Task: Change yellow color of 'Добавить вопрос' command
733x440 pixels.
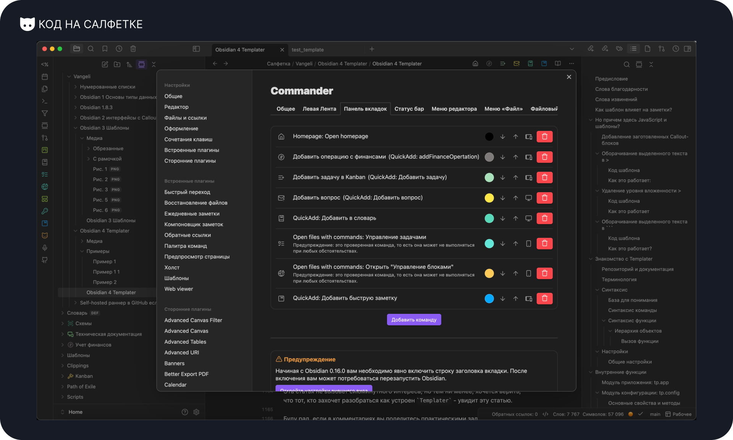Action: point(489,198)
